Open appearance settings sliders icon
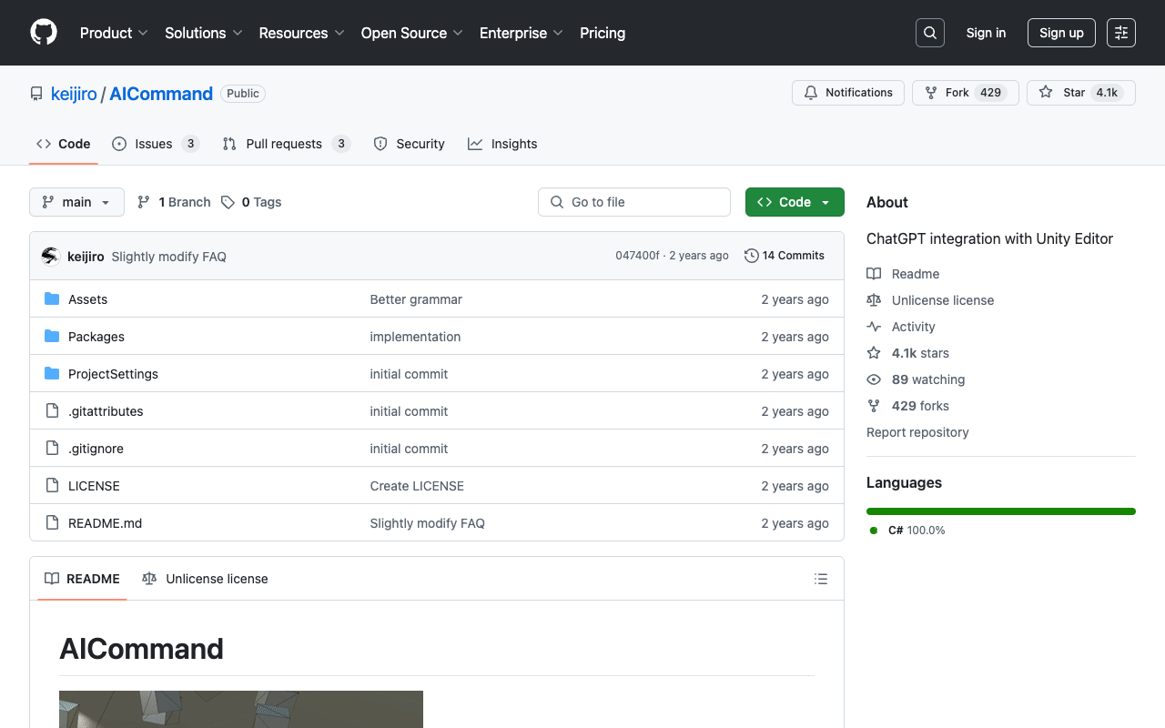This screenshot has height=728, width=1165. pyautogui.click(x=1121, y=33)
